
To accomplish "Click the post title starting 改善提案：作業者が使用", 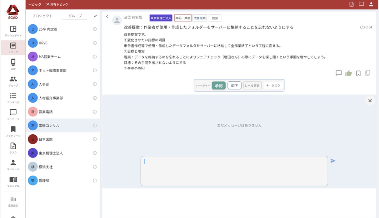I will point(209,27).
